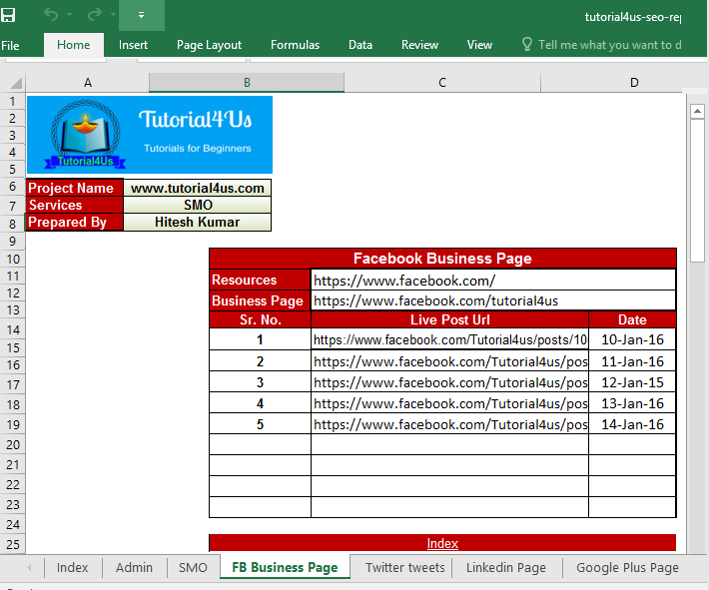Screen dimensions: 709x590
Task: Click the vertical scrollbar up arrow
Action: tap(697, 111)
